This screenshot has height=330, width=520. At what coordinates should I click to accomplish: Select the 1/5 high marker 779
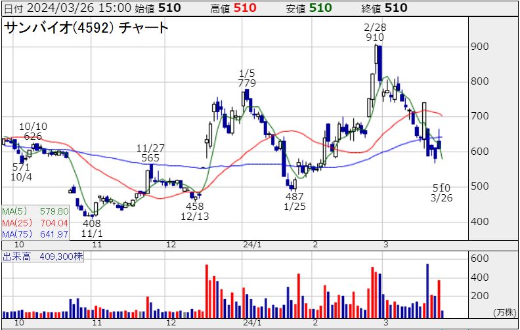tap(247, 78)
